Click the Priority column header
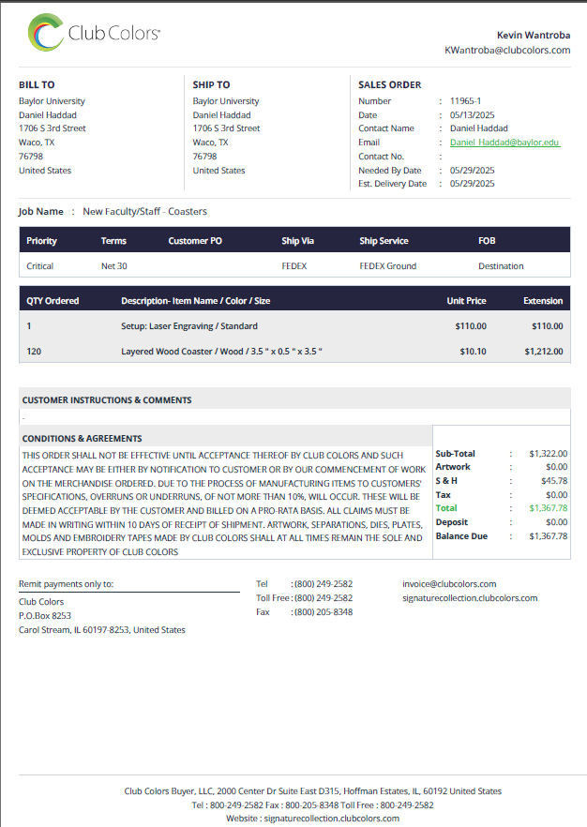 click(41, 240)
